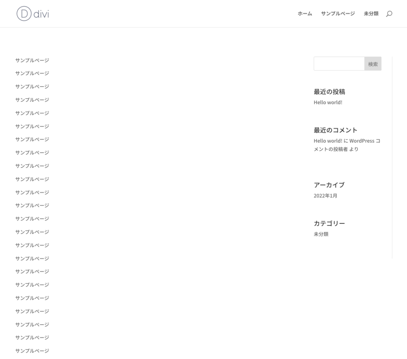Click the 検索 search button
407x359 pixels.
click(x=372, y=64)
